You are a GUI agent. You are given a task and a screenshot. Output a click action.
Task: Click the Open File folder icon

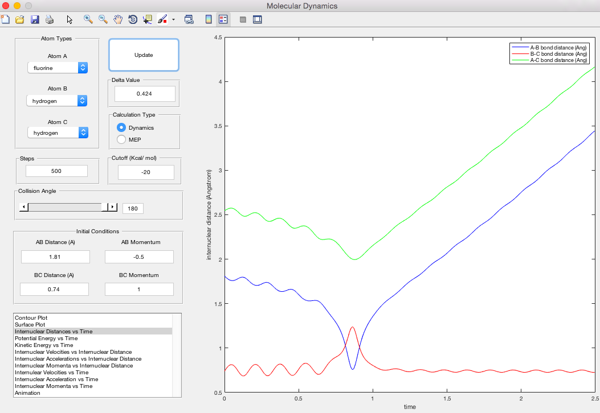tap(20, 19)
